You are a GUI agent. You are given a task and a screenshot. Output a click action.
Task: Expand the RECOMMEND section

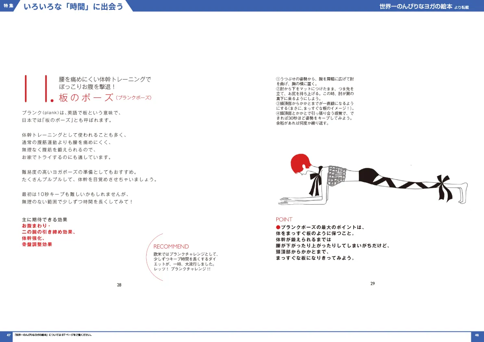171,247
